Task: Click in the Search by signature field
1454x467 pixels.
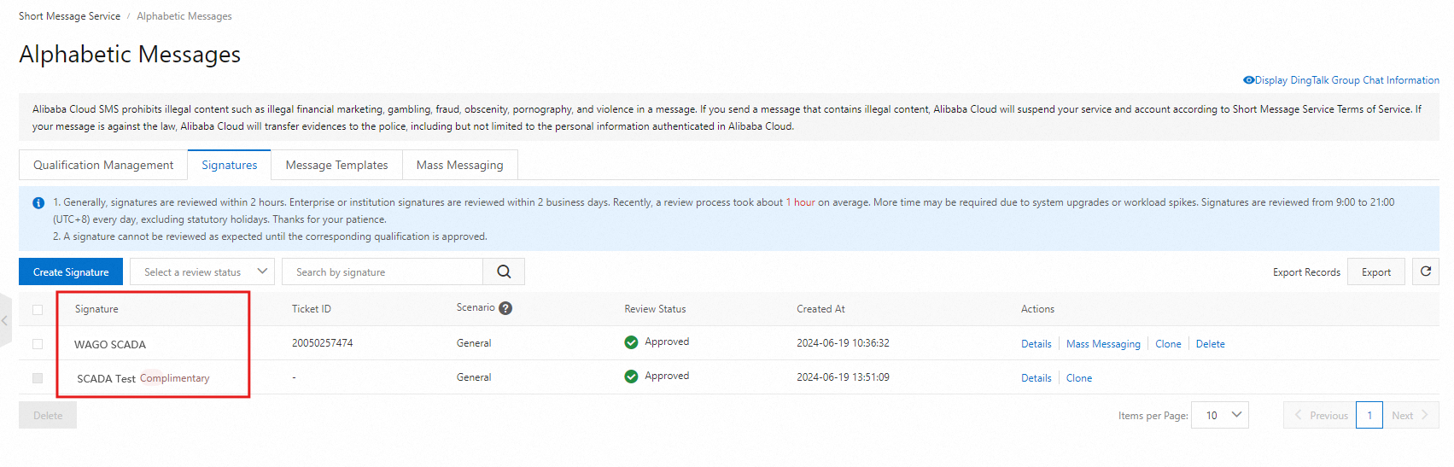Action: point(382,271)
